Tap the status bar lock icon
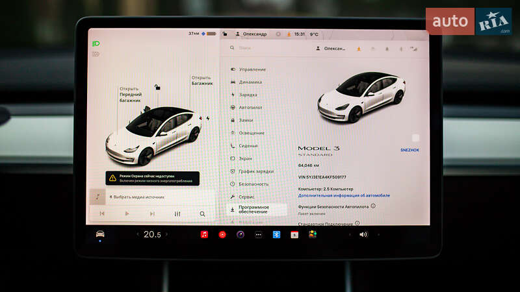This screenshot has height=292, width=520. tap(225, 34)
